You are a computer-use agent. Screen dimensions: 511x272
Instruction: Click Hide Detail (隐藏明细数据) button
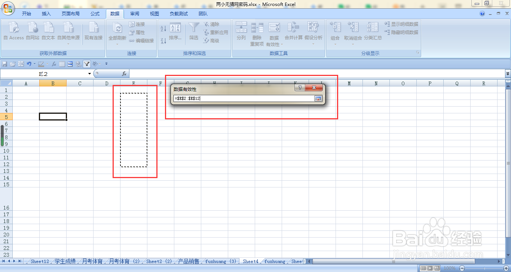tap(401, 33)
